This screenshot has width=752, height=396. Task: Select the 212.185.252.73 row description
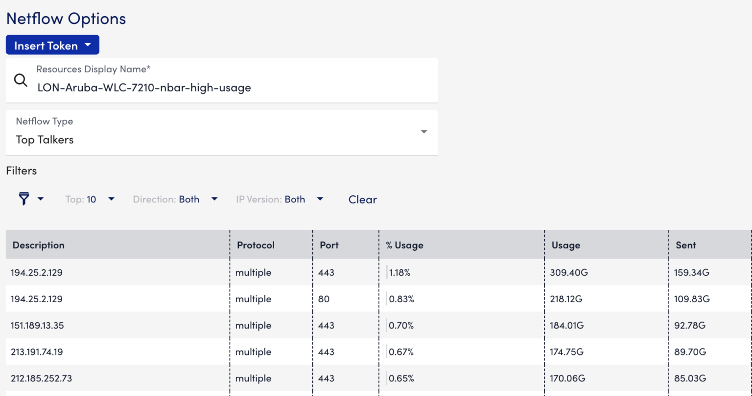click(42, 378)
